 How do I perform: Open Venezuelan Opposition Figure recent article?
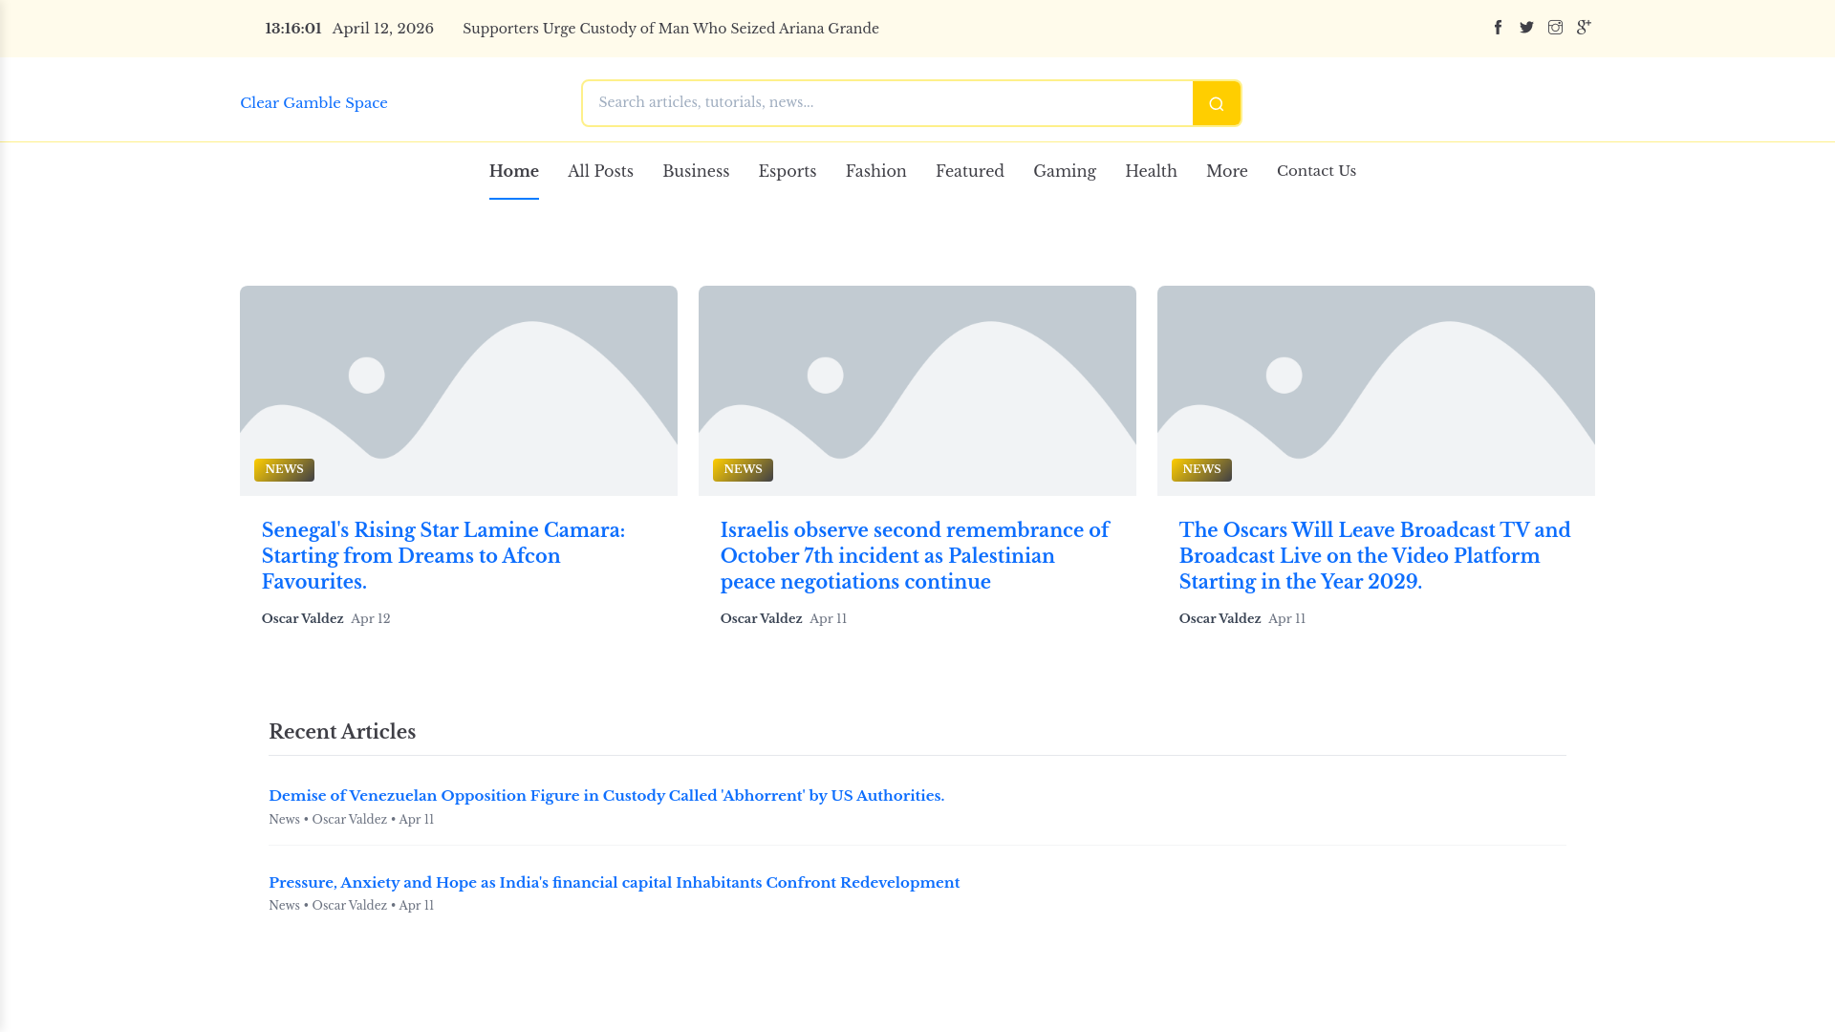(x=606, y=796)
